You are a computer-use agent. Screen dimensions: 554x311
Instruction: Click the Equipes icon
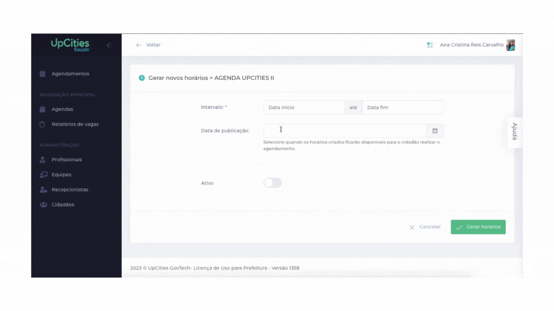pos(43,175)
